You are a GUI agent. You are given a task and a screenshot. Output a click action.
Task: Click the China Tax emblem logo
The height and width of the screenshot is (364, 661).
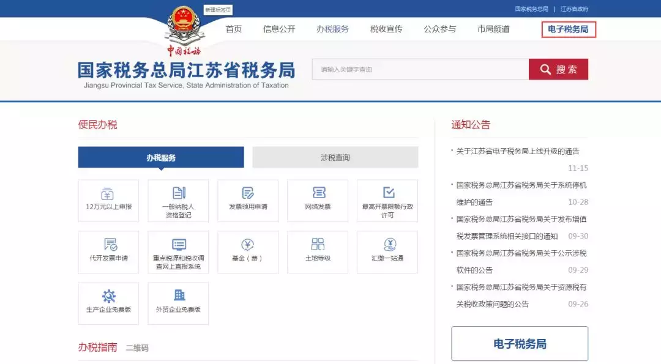184,31
